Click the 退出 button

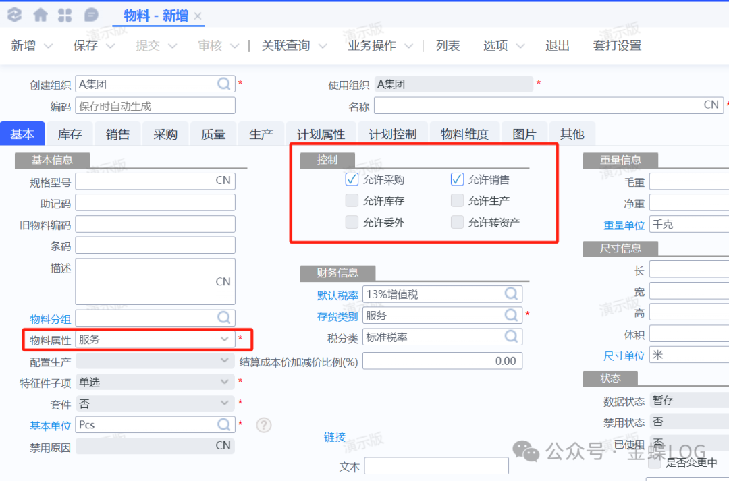pyautogui.click(x=558, y=46)
